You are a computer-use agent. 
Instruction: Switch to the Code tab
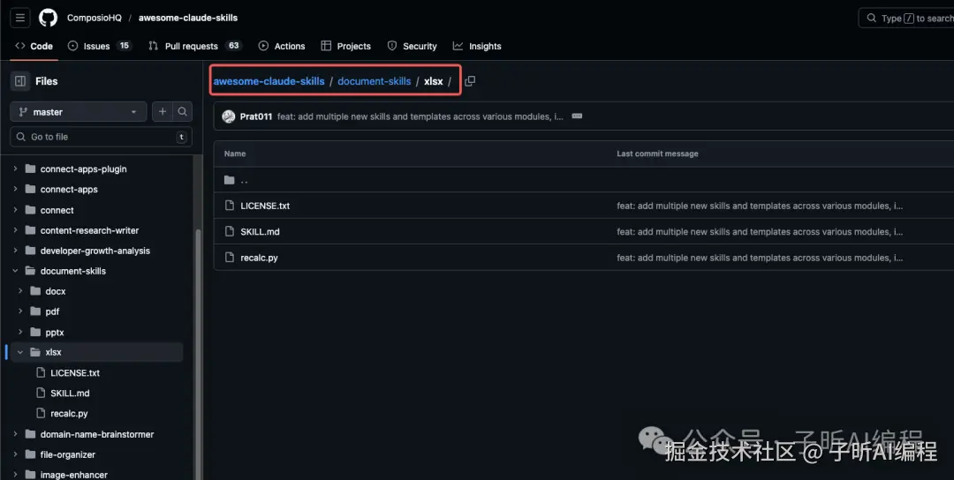[34, 46]
